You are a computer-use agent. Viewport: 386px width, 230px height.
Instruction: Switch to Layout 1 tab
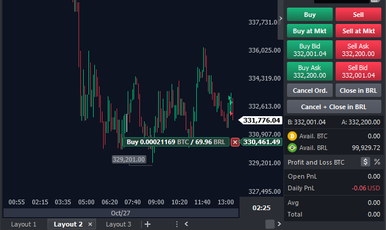pyautogui.click(x=23, y=224)
